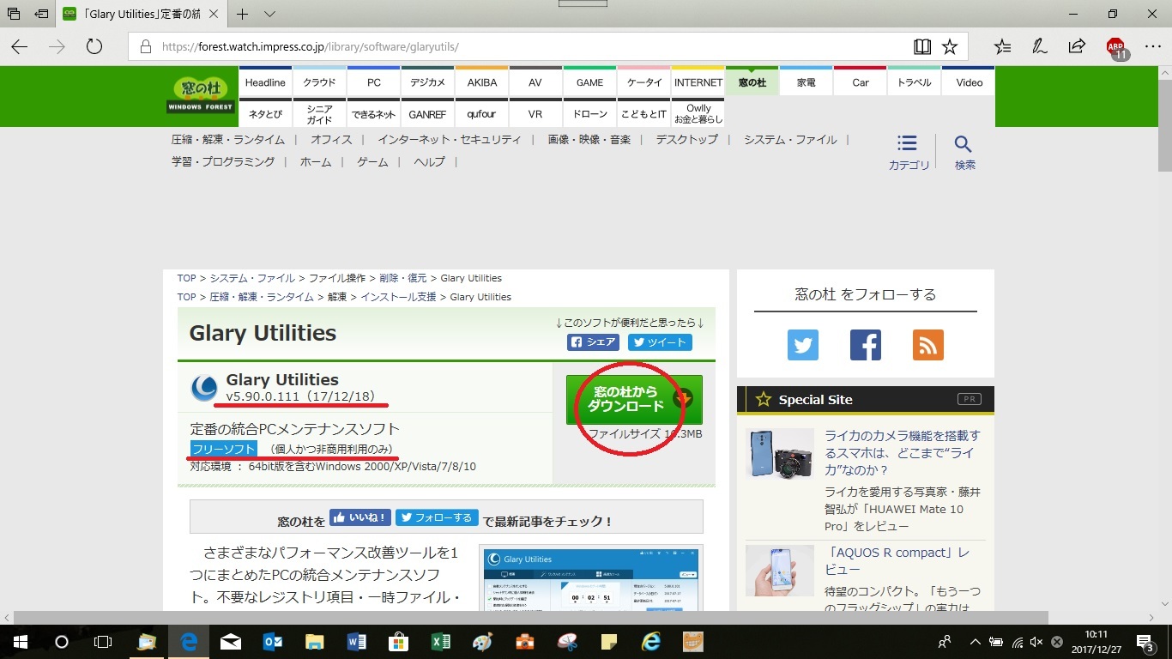1172x659 pixels.
Task: Open Word from the taskbar
Action: [x=357, y=642]
